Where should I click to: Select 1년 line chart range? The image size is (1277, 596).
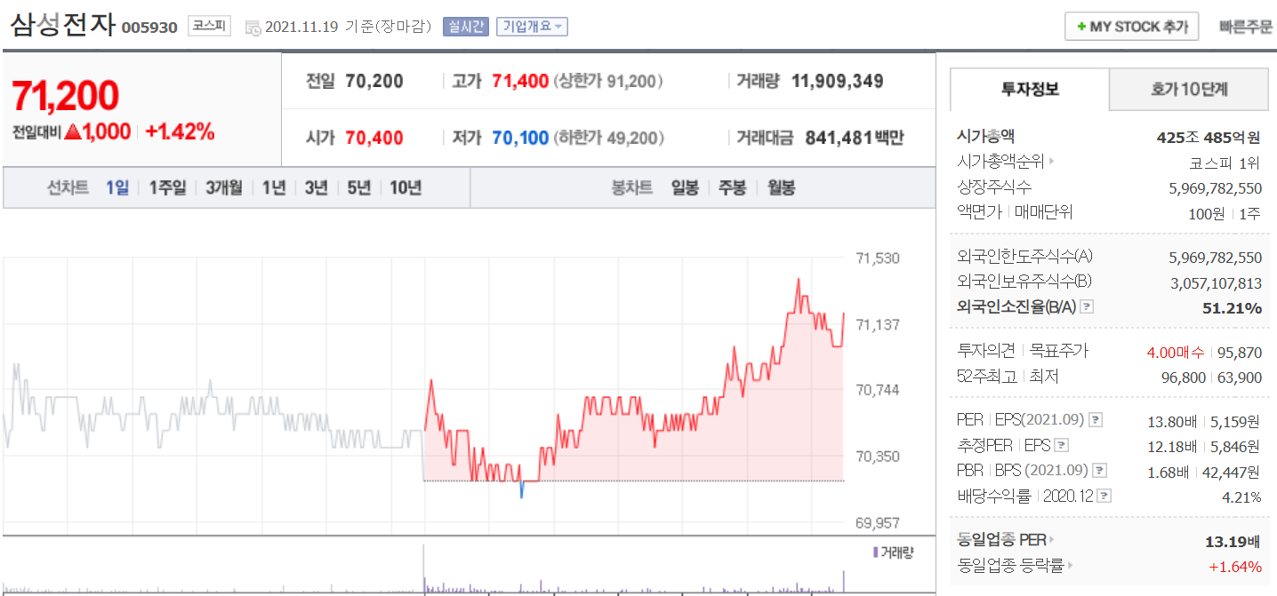click(274, 187)
